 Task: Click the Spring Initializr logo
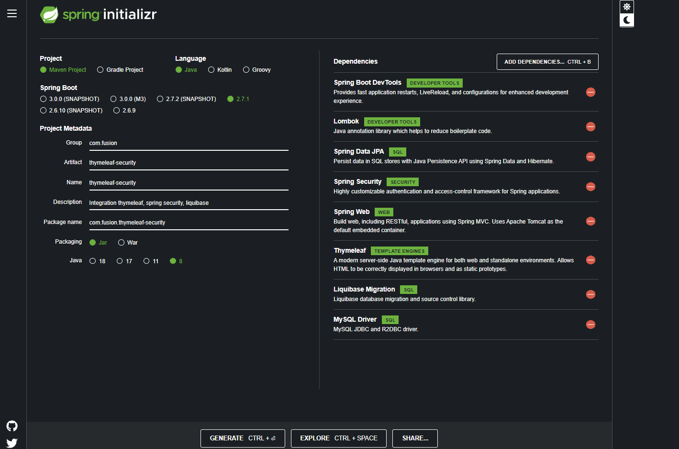pos(98,14)
